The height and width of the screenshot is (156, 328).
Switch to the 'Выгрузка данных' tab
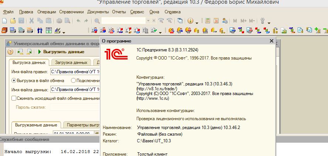tap(29, 62)
